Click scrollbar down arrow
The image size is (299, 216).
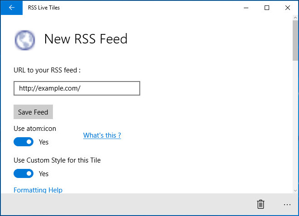(295, 191)
